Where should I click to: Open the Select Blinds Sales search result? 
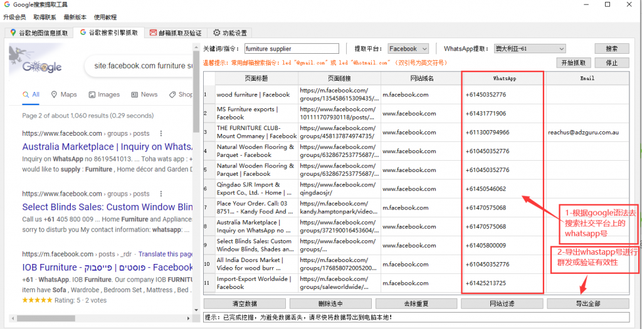pos(107,207)
